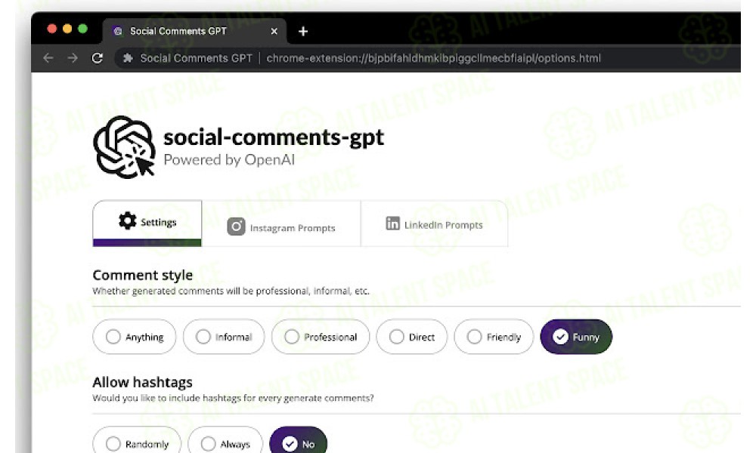
Task: Click the Instagram camera icon
Action: (x=236, y=226)
